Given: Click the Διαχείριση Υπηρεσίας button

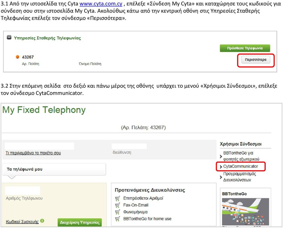Looking at the screenshot, I should 80,222.
